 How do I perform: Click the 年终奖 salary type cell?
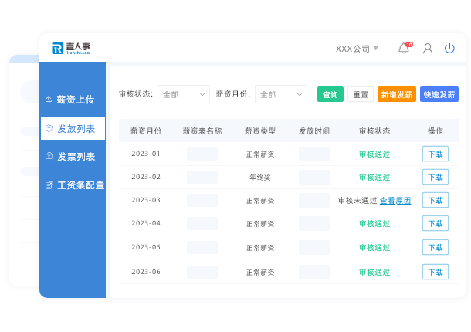coord(260,178)
